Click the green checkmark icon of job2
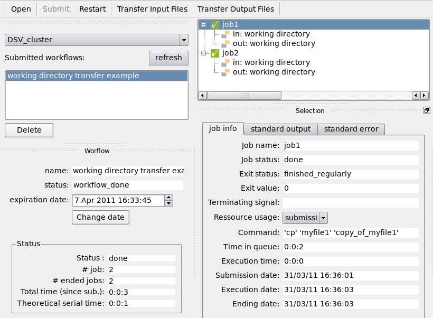Screen dimensions: 433x318 pos(215,53)
